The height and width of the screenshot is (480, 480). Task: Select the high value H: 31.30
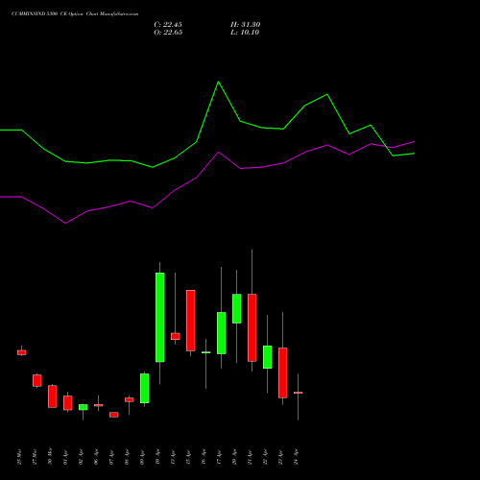[x=246, y=25]
